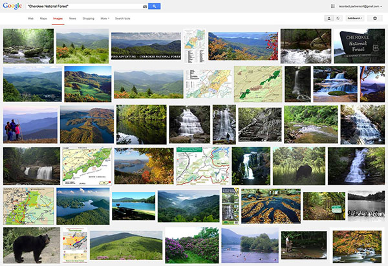The height and width of the screenshot is (266, 388).
Task: Open the settings gear menu
Action: click(375, 18)
